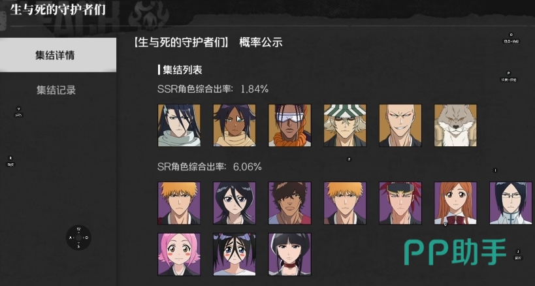Select Renji portrait with red hair and headband
535x286 pixels.
400,203
